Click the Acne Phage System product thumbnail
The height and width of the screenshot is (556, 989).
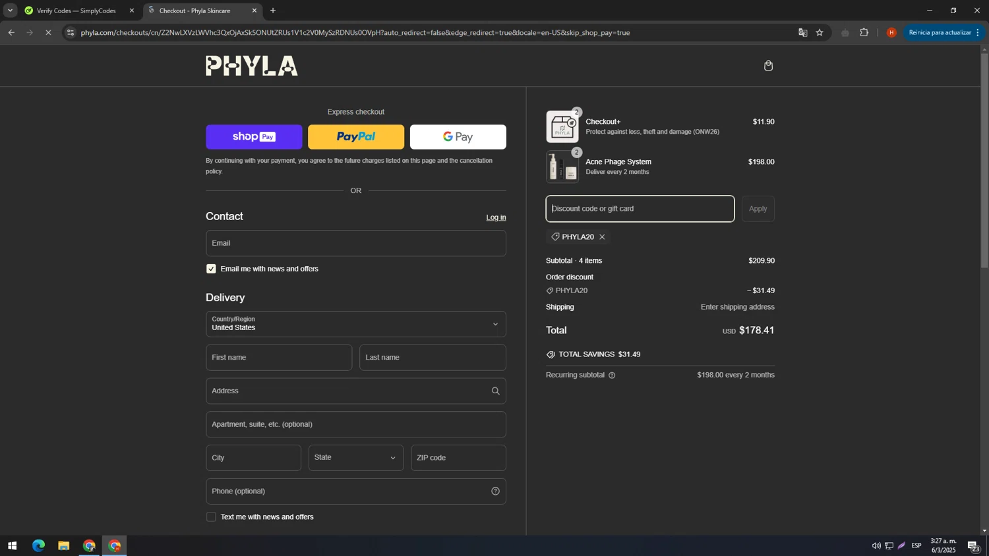(x=562, y=167)
